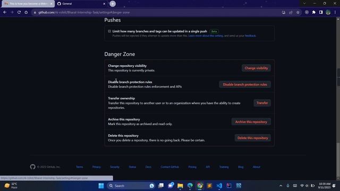
Task: Toggle the browser side panel
Action: click(321, 12)
